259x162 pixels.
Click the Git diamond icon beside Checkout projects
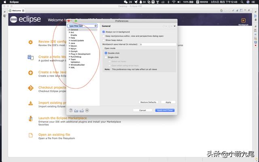[31, 88]
